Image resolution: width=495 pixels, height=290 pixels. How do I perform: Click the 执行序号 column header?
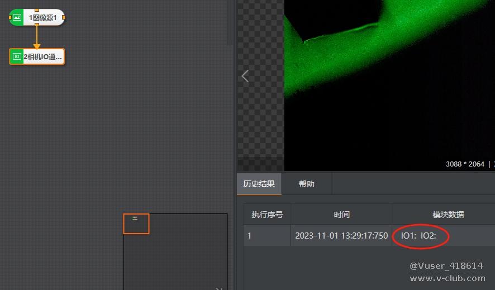[x=267, y=215]
